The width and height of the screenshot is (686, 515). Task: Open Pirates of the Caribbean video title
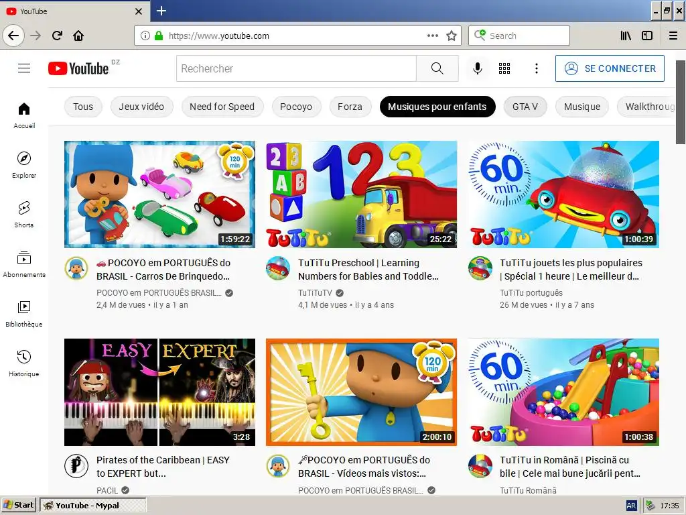coord(163,467)
